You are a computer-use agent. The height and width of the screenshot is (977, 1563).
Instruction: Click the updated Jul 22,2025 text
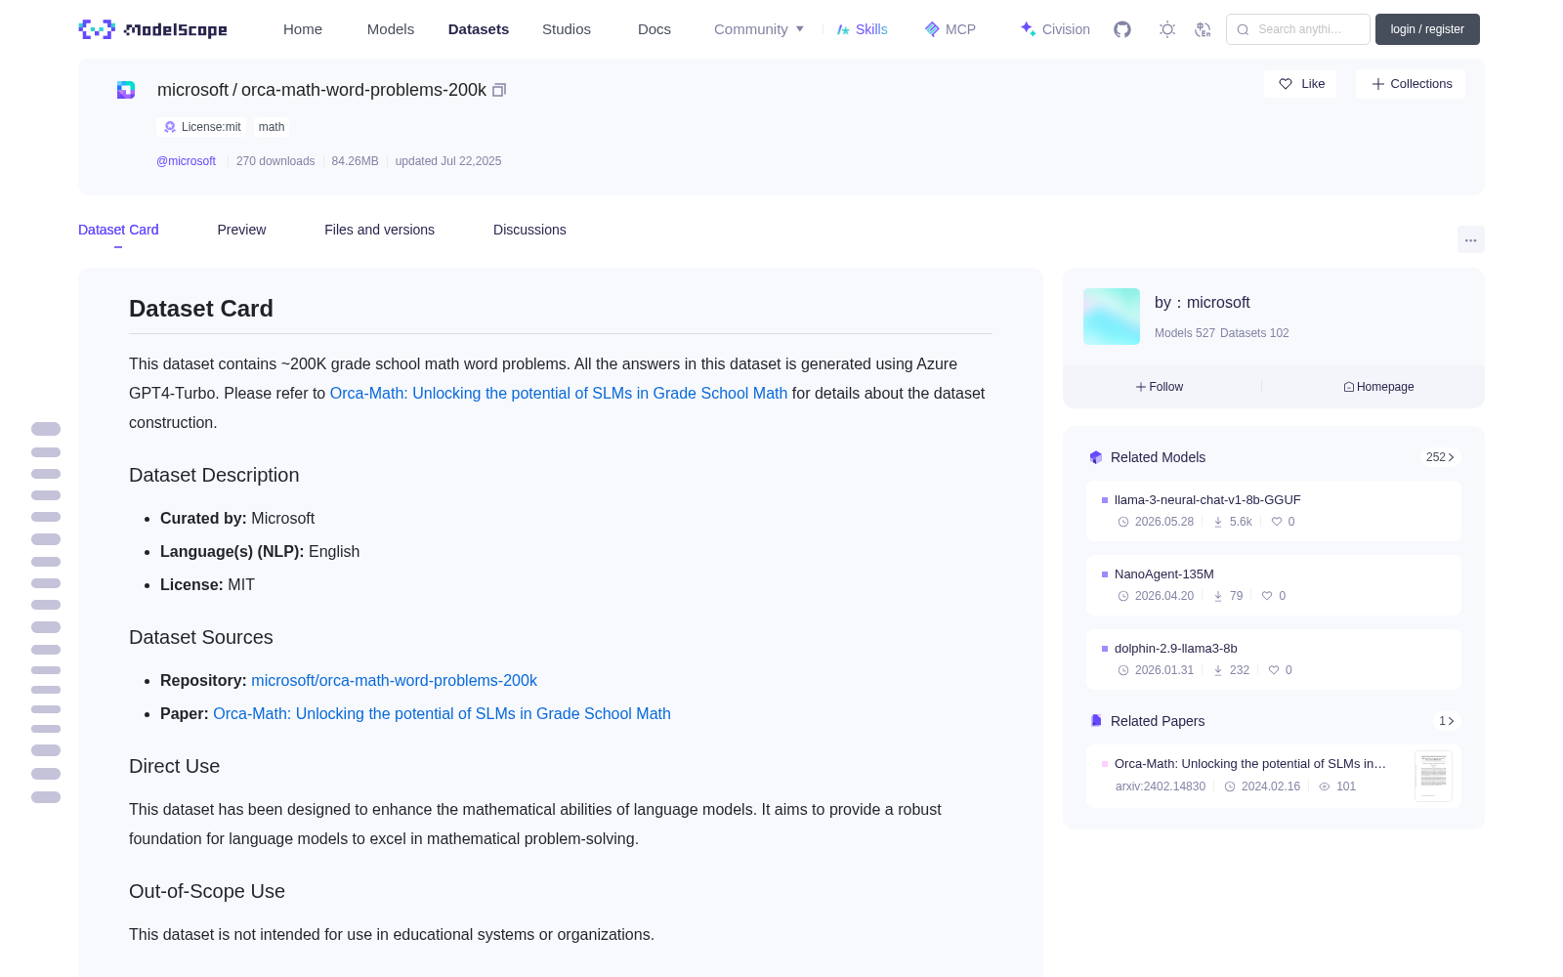448,161
